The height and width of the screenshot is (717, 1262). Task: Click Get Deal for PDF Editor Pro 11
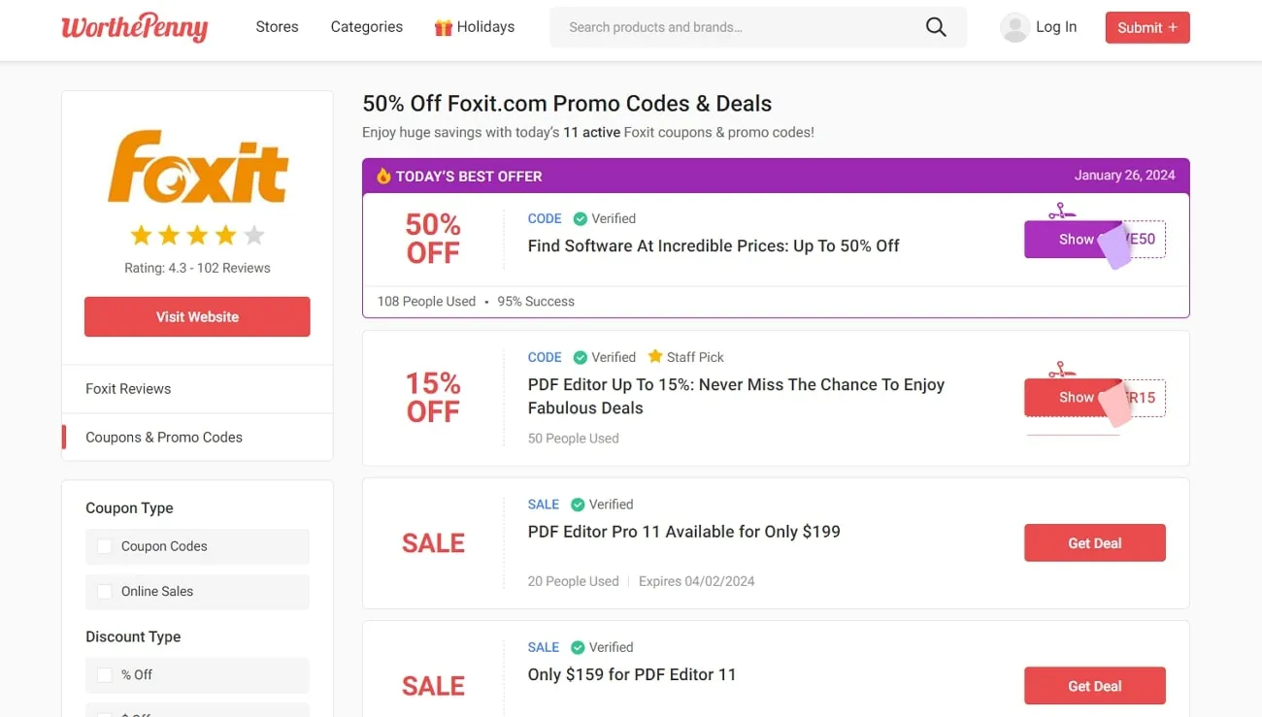pos(1094,542)
